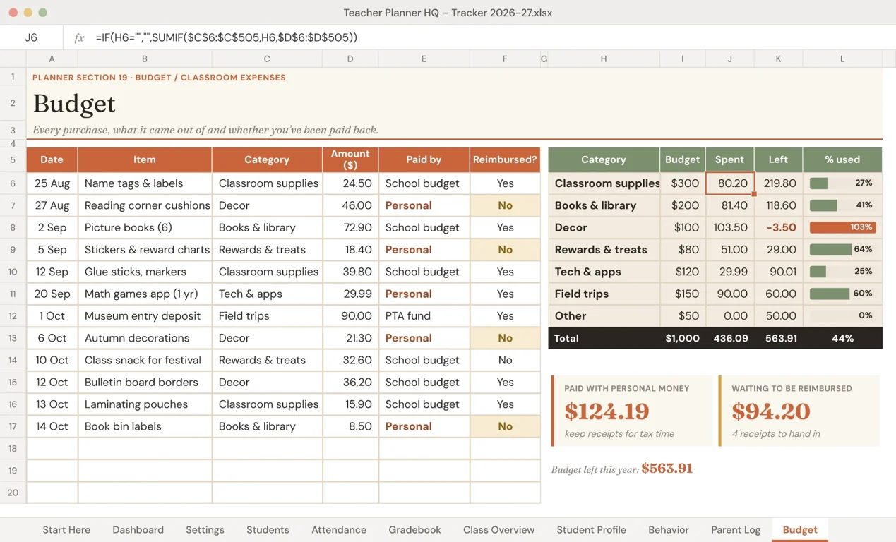This screenshot has width=896, height=542.
Task: Click the macOS green fullscreen button
Action: pos(42,13)
